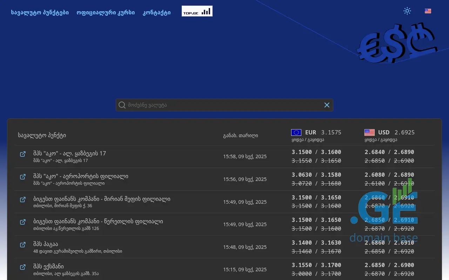Screen dimensions: 449x280
Task: Select შპს პაგაა exchange point name
Action: tap(46, 244)
